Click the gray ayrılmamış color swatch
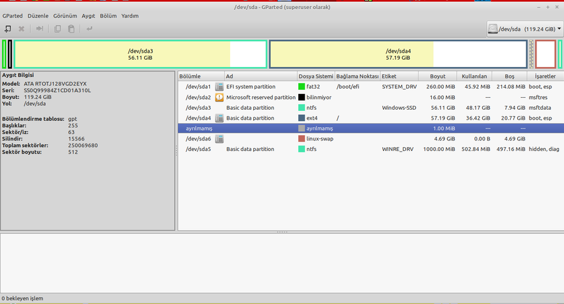Viewport: 564px width, 304px height. click(x=301, y=128)
